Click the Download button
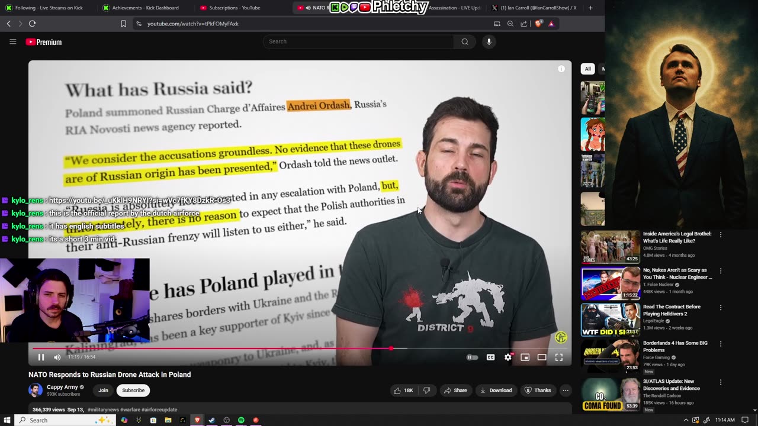The height and width of the screenshot is (426, 758). coord(496,390)
